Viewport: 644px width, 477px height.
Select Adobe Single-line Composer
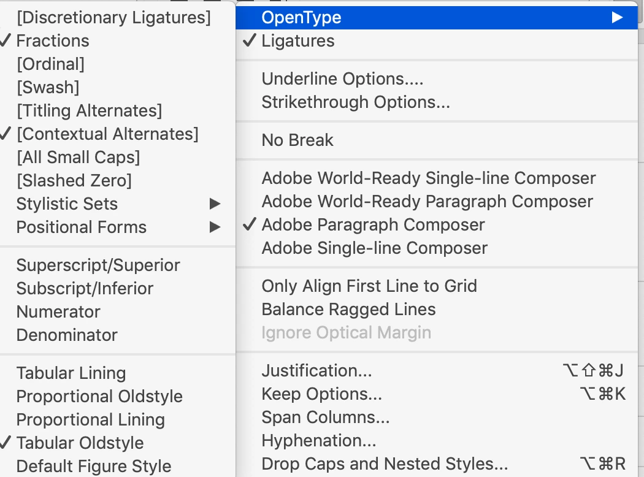click(436, 248)
